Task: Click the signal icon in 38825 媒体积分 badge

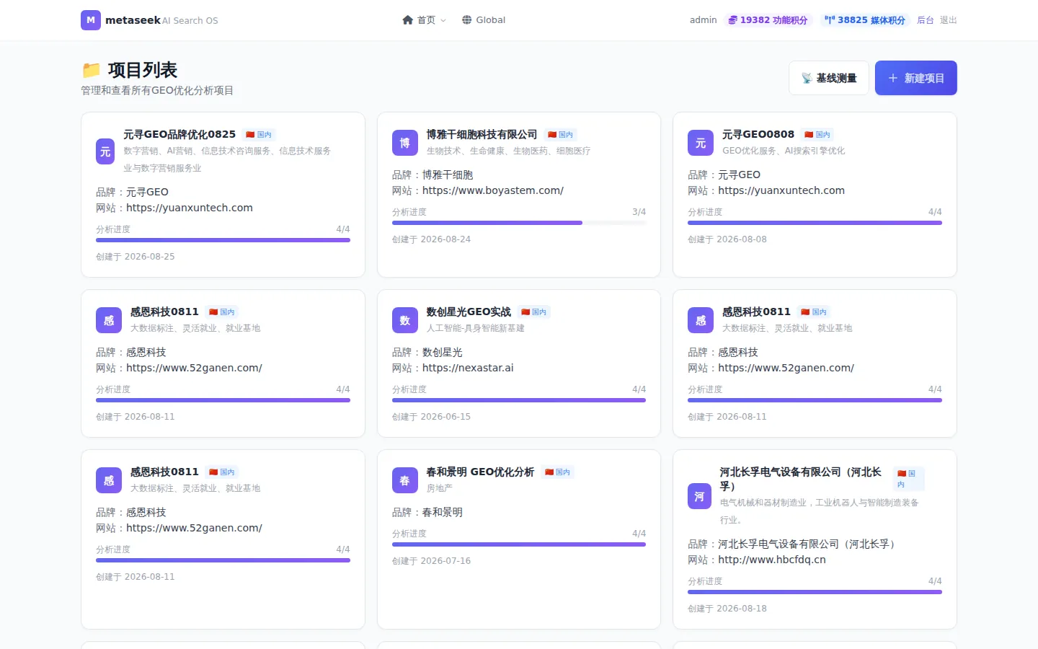Action: pos(830,20)
